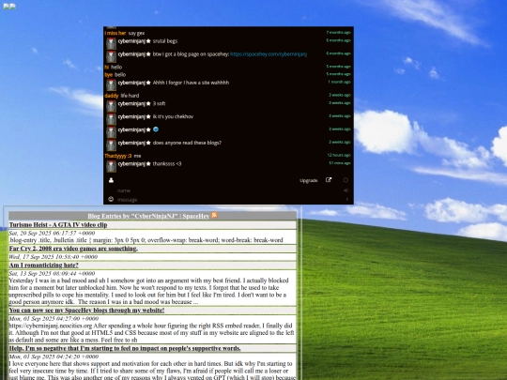Open the emoji picker smiley icon

pyautogui.click(x=111, y=199)
